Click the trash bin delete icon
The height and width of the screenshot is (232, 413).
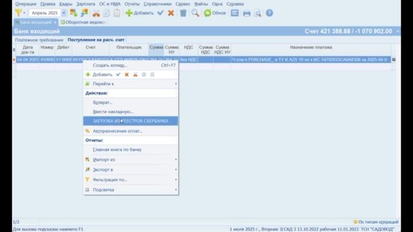(x=183, y=13)
